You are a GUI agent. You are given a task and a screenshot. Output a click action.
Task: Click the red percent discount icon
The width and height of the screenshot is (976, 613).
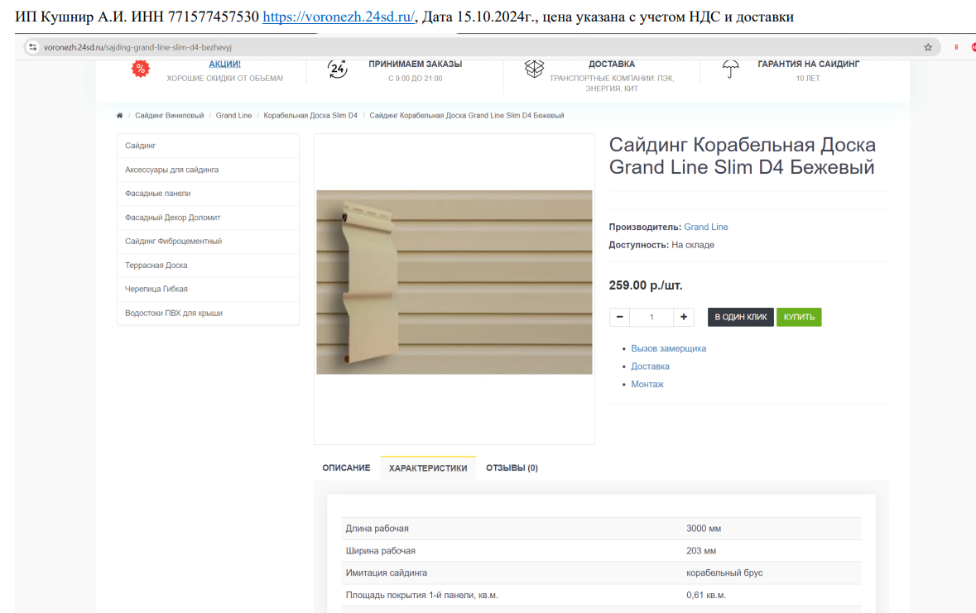point(141,69)
